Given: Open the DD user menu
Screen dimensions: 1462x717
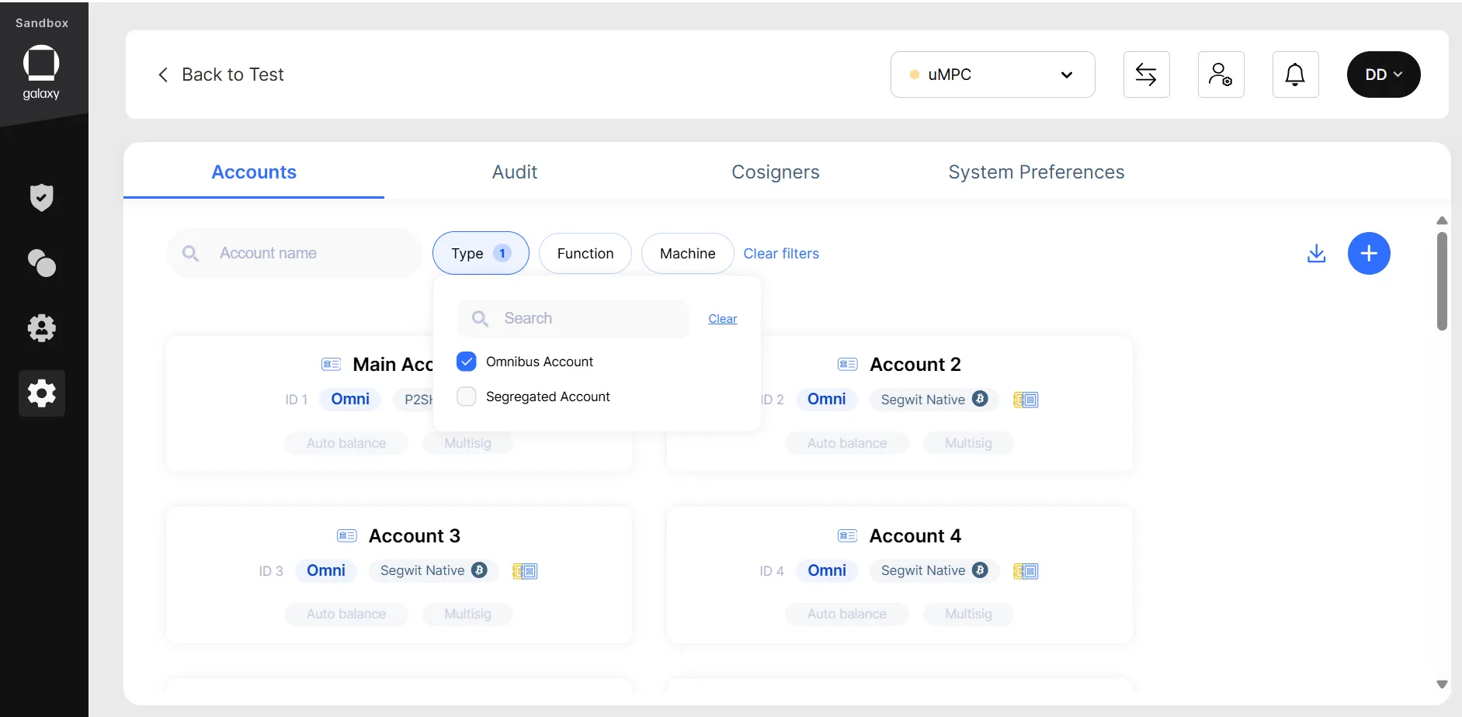Looking at the screenshot, I should [x=1384, y=74].
